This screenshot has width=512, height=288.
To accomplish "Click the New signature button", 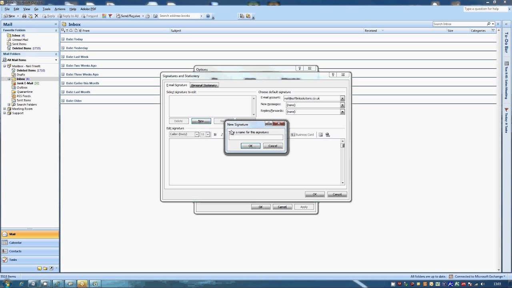I will click(201, 121).
